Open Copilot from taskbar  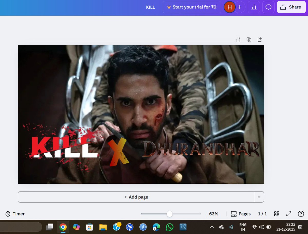pos(76,227)
